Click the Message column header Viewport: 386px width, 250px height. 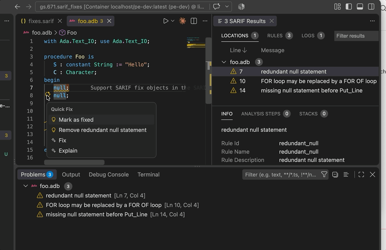[x=272, y=50]
